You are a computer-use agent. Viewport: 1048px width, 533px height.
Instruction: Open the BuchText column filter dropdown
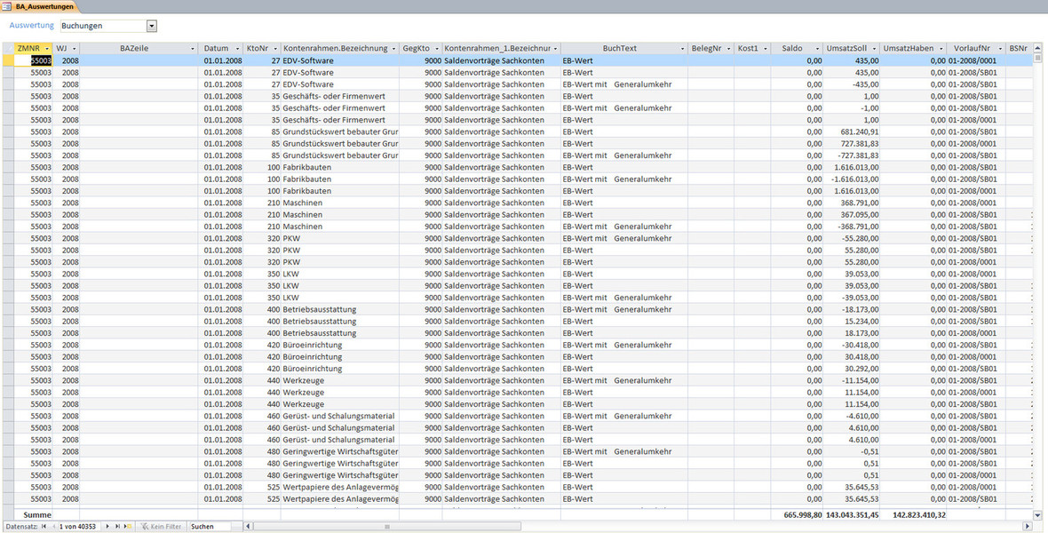click(682, 49)
